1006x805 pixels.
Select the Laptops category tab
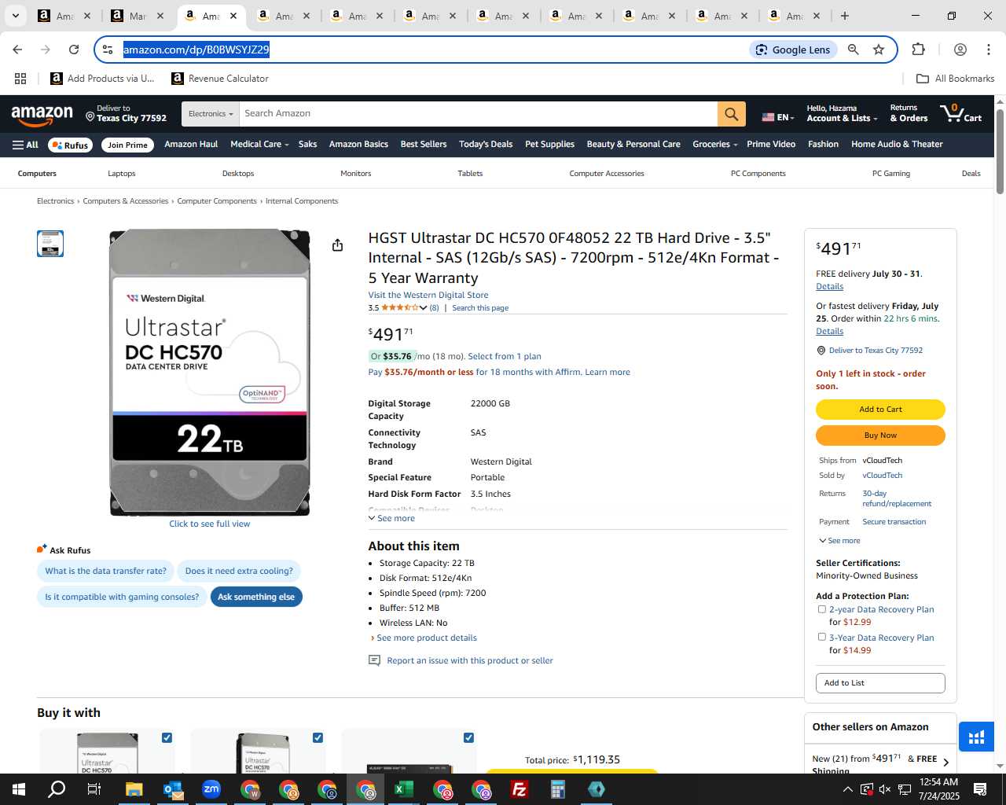point(122,174)
